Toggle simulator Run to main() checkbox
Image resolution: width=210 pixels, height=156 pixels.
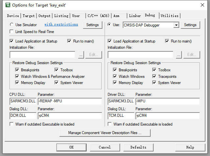coord(69,41)
